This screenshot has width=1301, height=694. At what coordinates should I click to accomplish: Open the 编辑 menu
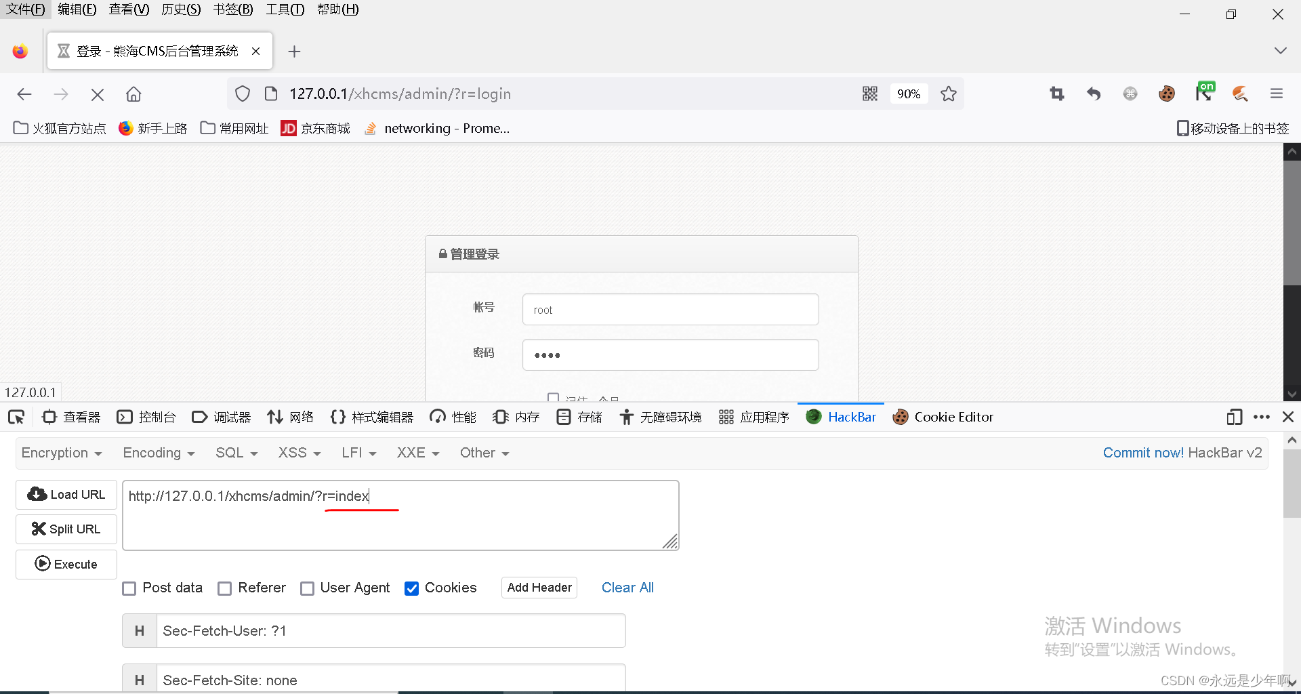[x=77, y=9]
